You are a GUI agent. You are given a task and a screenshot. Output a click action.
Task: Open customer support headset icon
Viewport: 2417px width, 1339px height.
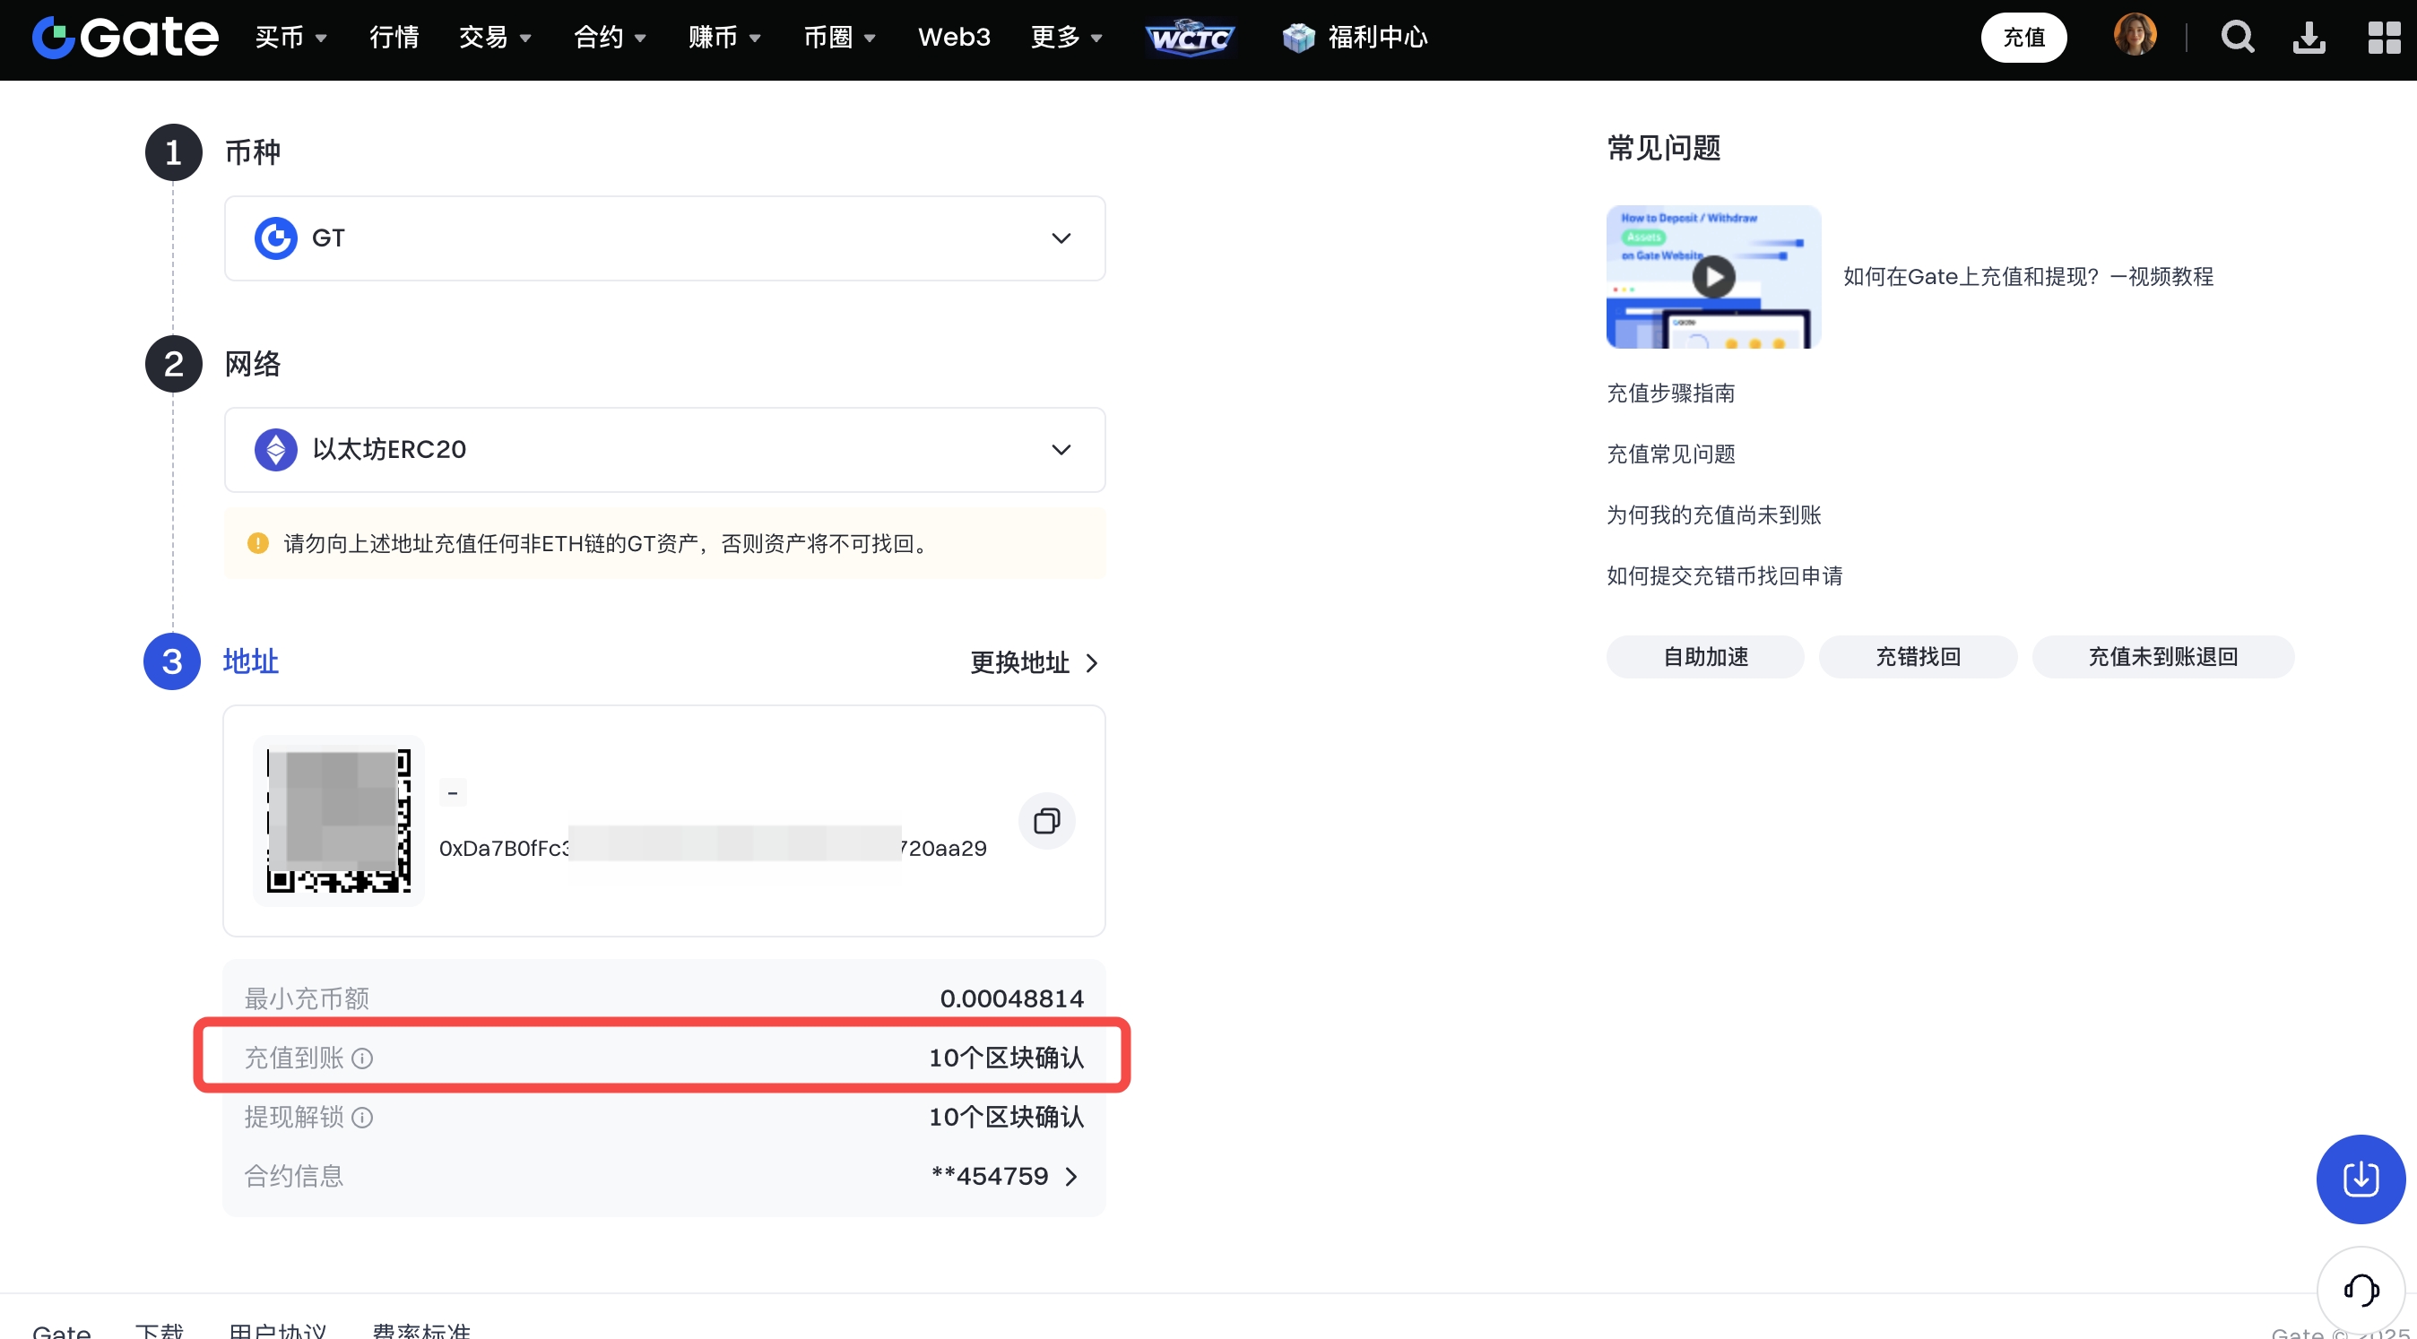coord(2360,1291)
